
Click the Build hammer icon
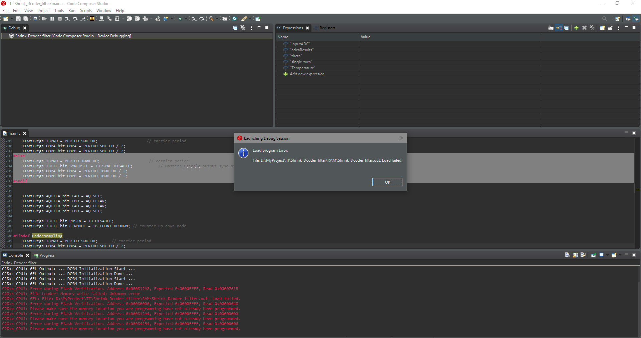211,19
